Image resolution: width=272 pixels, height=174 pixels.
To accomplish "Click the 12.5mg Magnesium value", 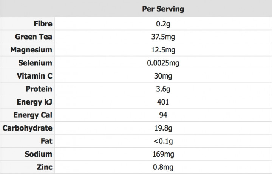I will point(163,50).
